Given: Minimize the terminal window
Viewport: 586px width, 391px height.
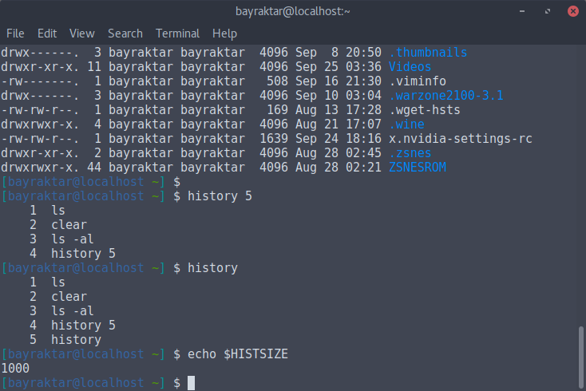Looking at the screenshot, I should point(522,11).
